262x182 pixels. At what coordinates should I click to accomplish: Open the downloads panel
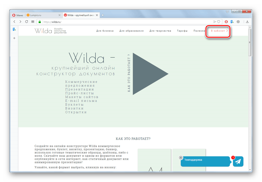click(247, 22)
